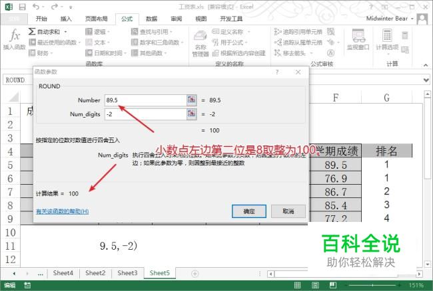Click Create from Selection (根据所选内容创建)
The height and width of the screenshot is (291, 433).
(239, 53)
